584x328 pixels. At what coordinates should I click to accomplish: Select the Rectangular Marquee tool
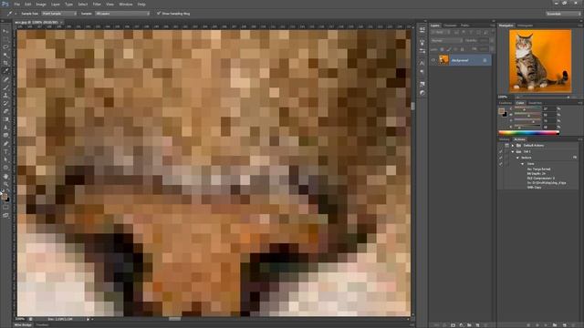click(x=5, y=39)
